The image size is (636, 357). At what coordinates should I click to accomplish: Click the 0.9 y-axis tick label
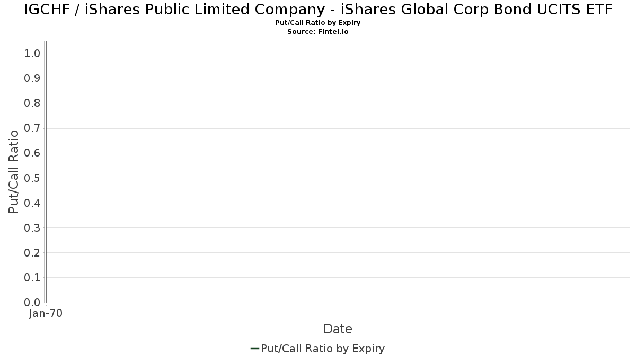click(32, 78)
